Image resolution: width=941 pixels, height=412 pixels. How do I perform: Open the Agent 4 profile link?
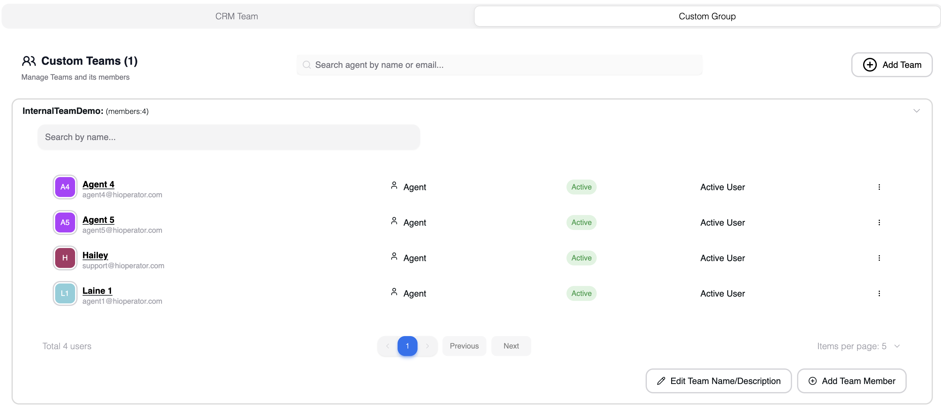(98, 184)
